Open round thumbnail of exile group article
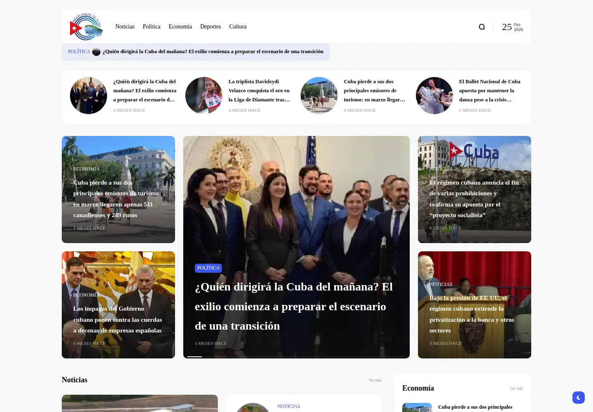This screenshot has width=593, height=412. [x=89, y=96]
